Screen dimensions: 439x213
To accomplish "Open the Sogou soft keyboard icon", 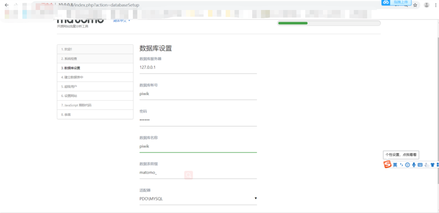I will point(420,165).
